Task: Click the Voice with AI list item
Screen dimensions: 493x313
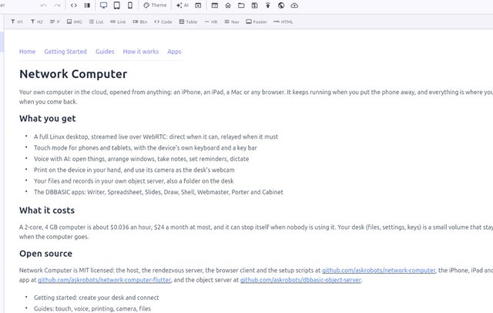Action: 142,159
